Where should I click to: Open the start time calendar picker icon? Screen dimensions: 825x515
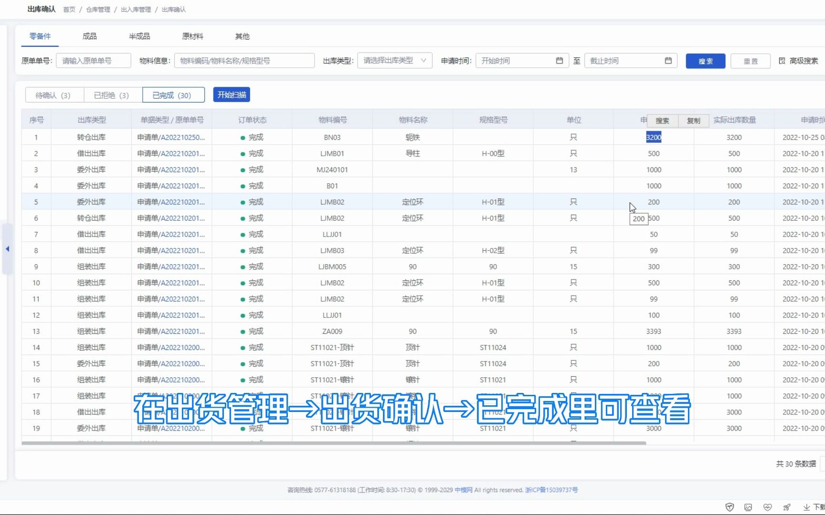(560, 61)
